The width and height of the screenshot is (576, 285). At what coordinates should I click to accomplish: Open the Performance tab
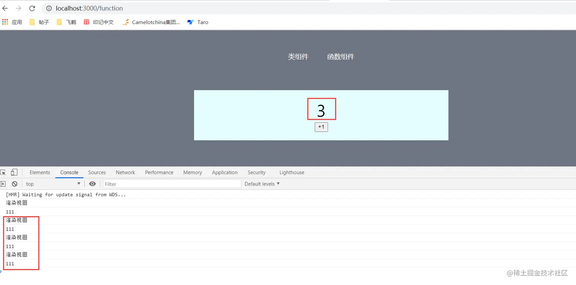point(159,172)
